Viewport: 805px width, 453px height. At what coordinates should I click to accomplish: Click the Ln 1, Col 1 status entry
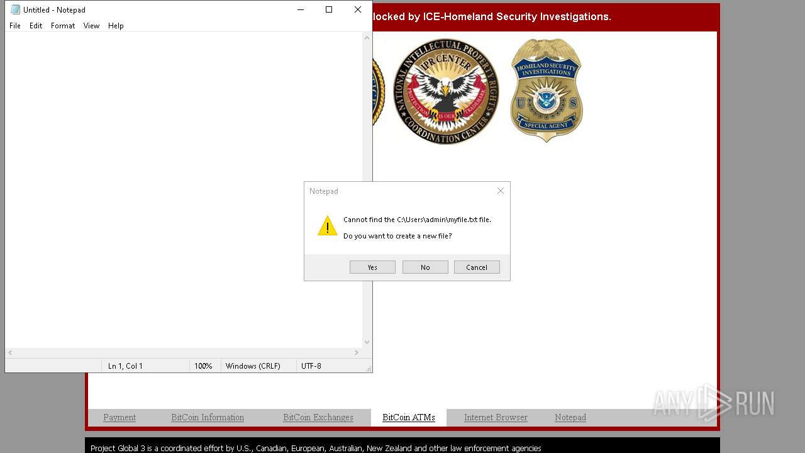[x=125, y=366]
